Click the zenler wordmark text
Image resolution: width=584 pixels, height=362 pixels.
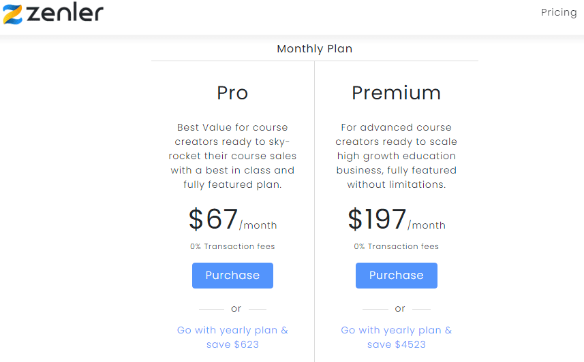point(65,12)
